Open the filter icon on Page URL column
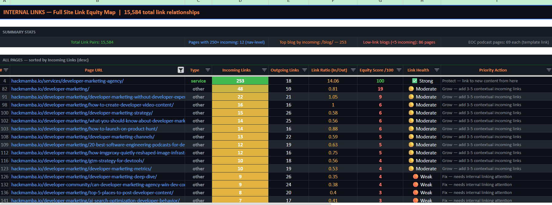The width and height of the screenshot is (552, 205). click(181, 70)
